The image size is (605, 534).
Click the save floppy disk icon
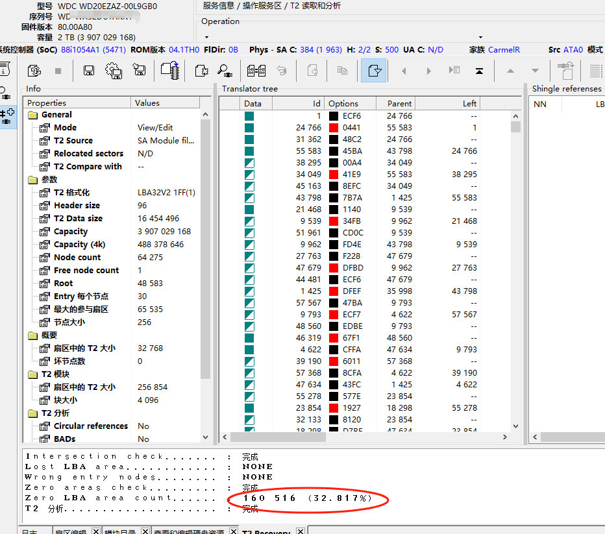[89, 71]
